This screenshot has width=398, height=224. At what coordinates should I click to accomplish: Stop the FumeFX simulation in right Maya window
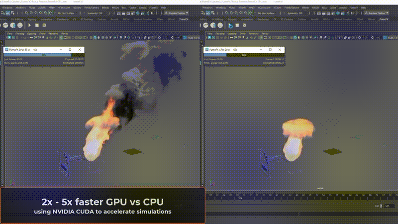[x=237, y=25]
